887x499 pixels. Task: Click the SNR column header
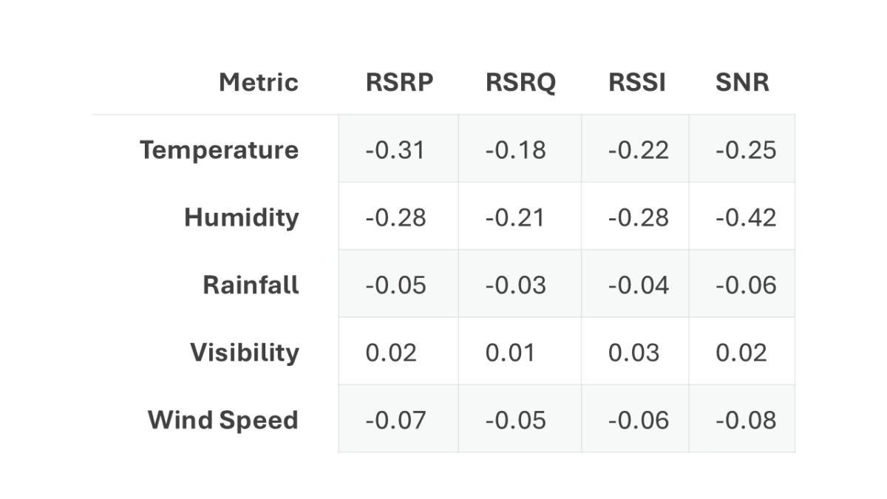point(742,82)
